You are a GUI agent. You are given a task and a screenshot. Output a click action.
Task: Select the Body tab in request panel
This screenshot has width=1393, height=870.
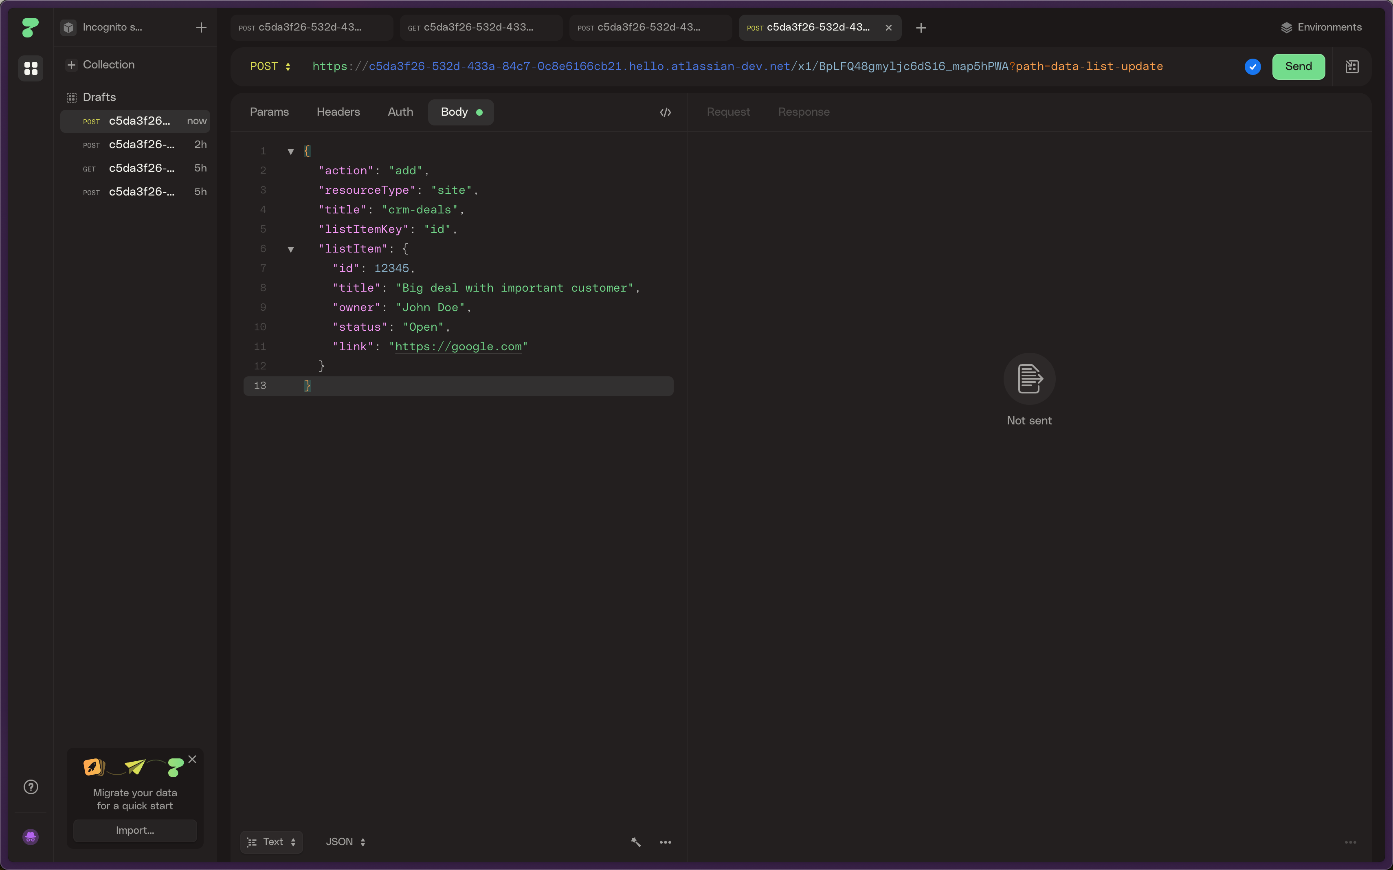pyautogui.click(x=454, y=111)
